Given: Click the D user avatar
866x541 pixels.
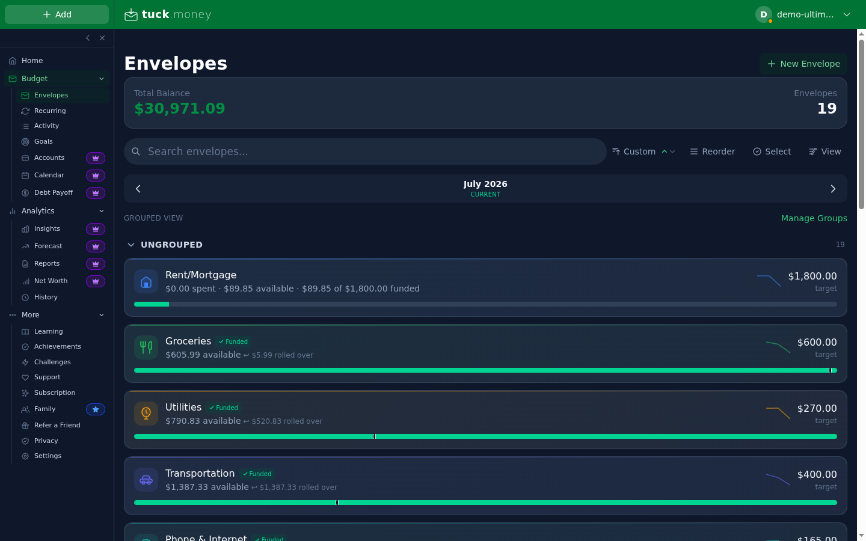Looking at the screenshot, I should [x=764, y=14].
